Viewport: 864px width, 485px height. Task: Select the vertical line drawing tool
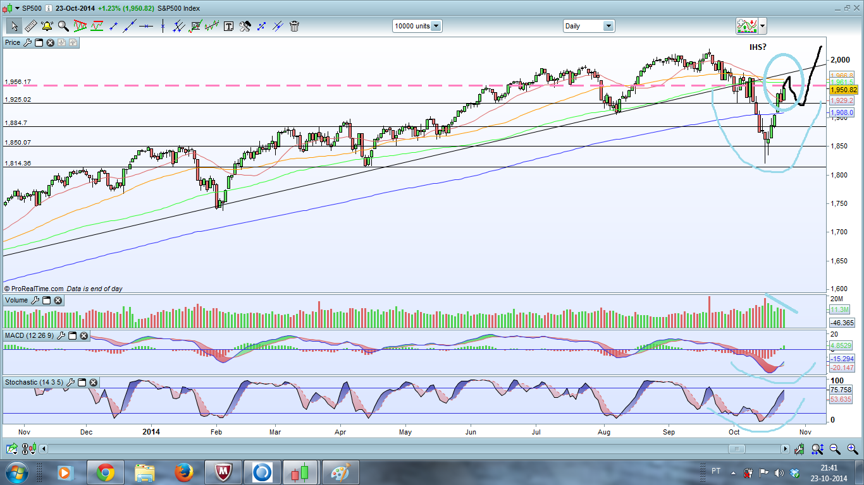pos(163,26)
